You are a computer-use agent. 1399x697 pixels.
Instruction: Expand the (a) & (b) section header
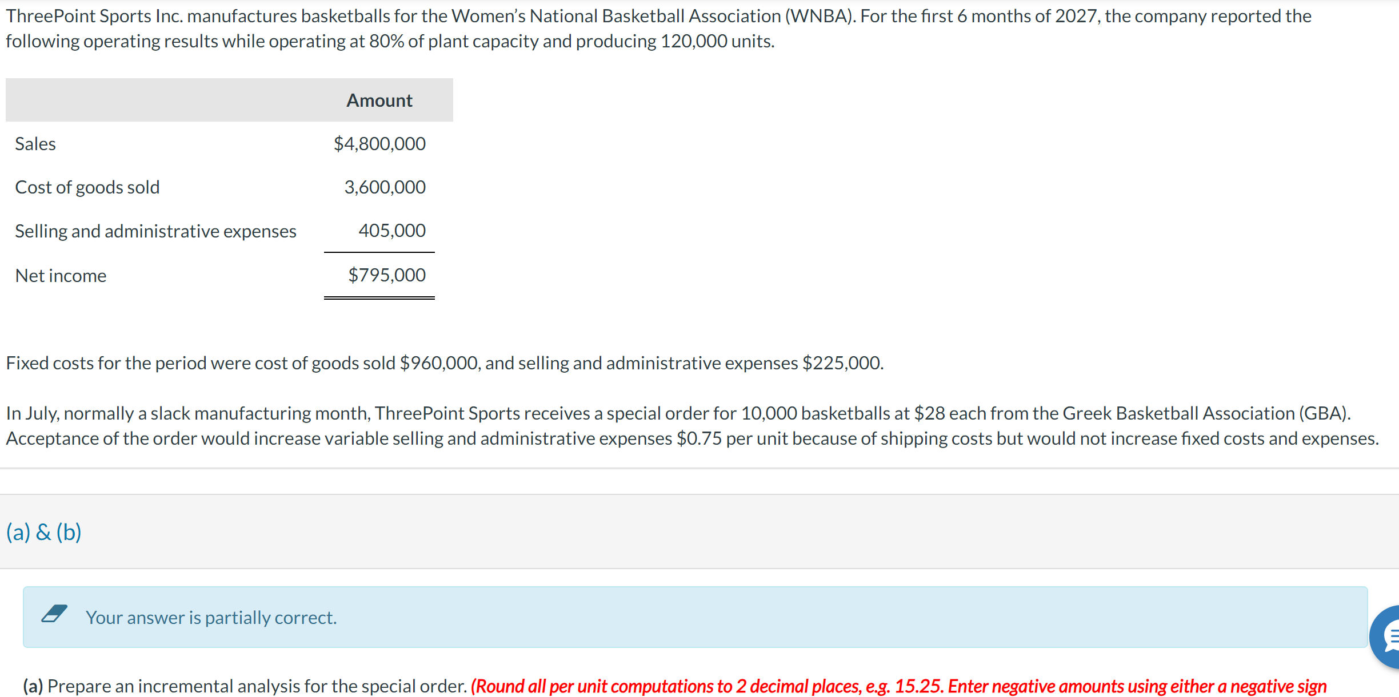(x=44, y=532)
